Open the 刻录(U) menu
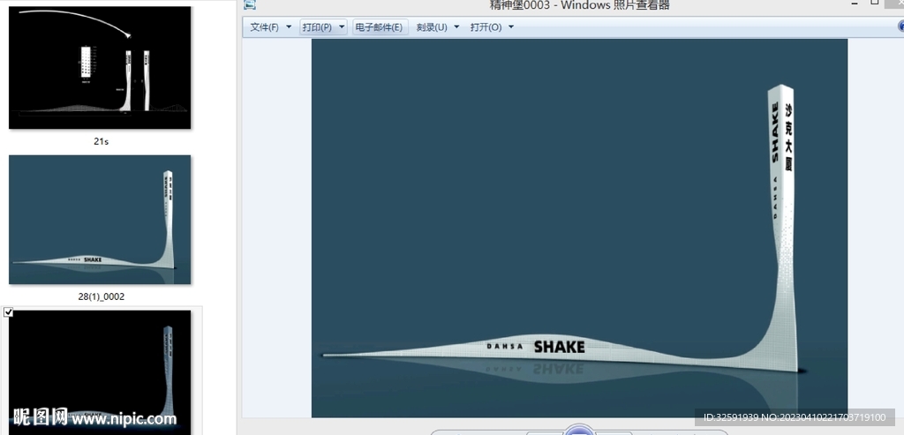Image resolution: width=904 pixels, height=435 pixels. (x=432, y=27)
